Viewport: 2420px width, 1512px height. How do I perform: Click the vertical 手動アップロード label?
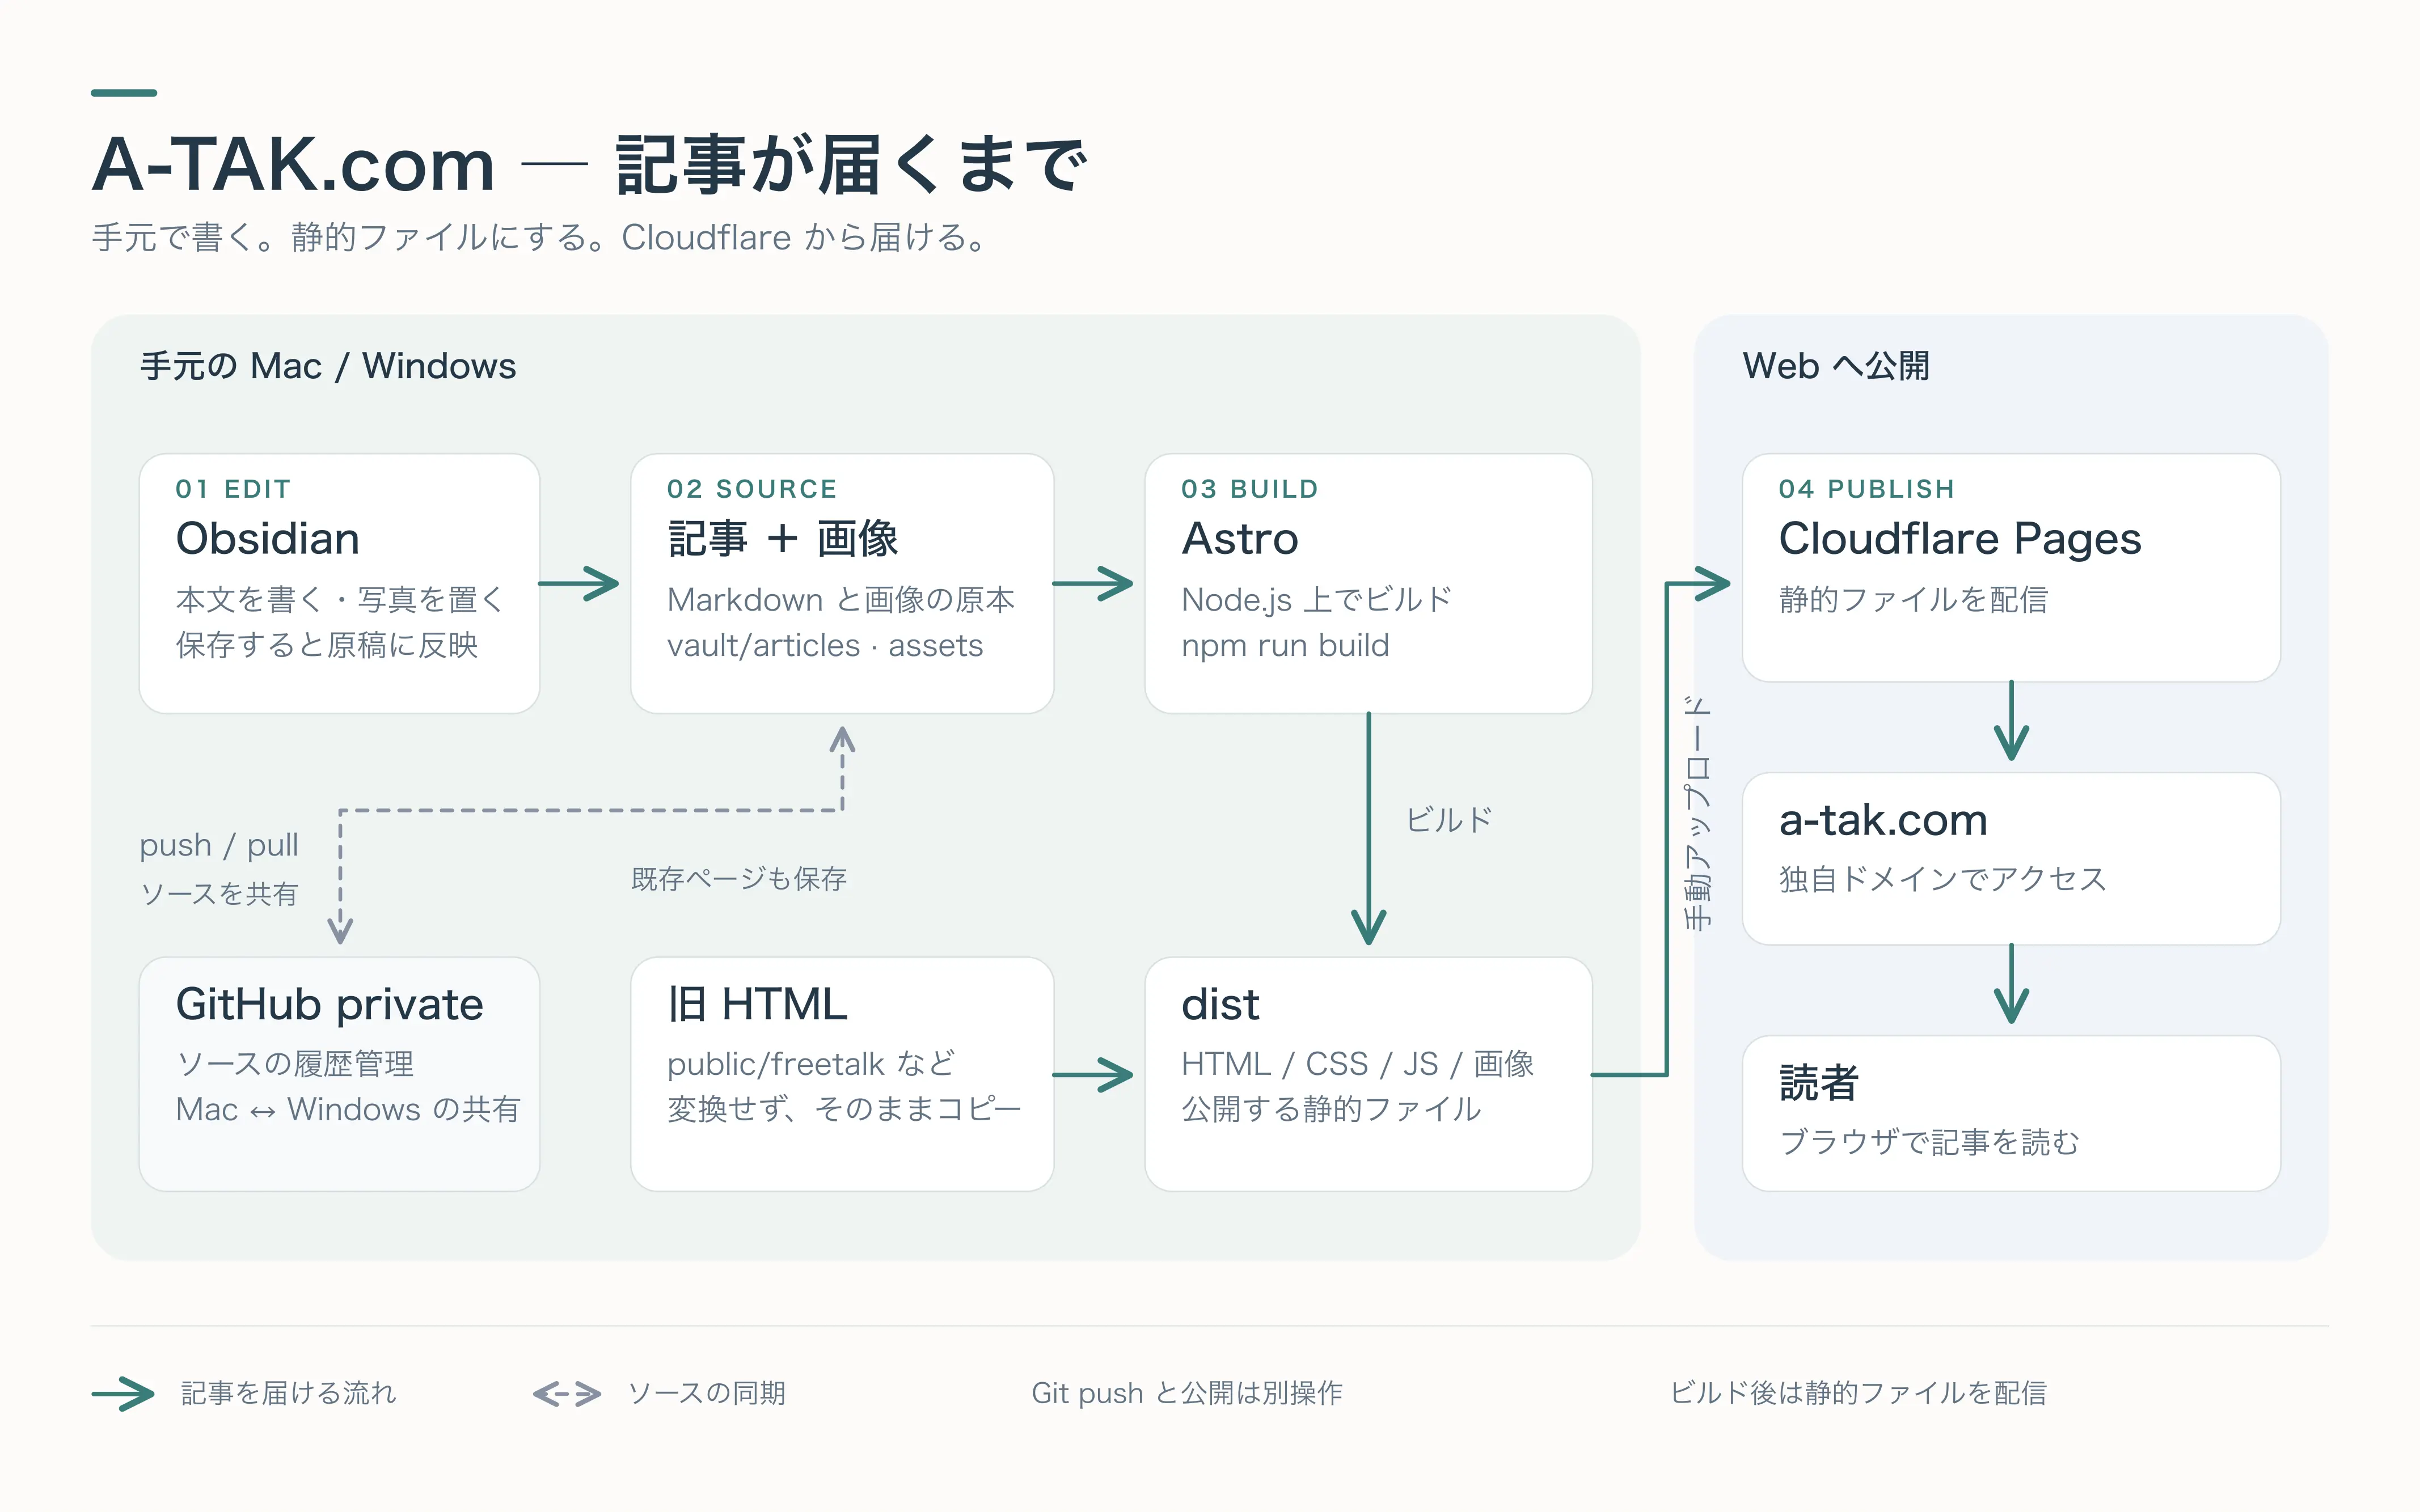pyautogui.click(x=1697, y=813)
